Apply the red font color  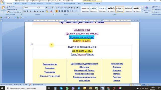pyautogui.click(x=51, y=11)
